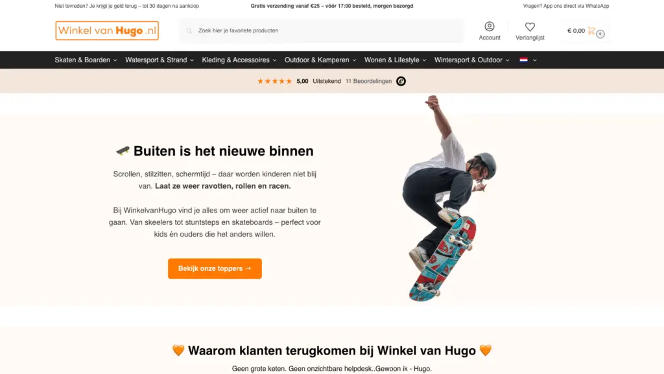Expand Skaten & Boarden menu
This screenshot has height=374, width=664.
coord(86,60)
